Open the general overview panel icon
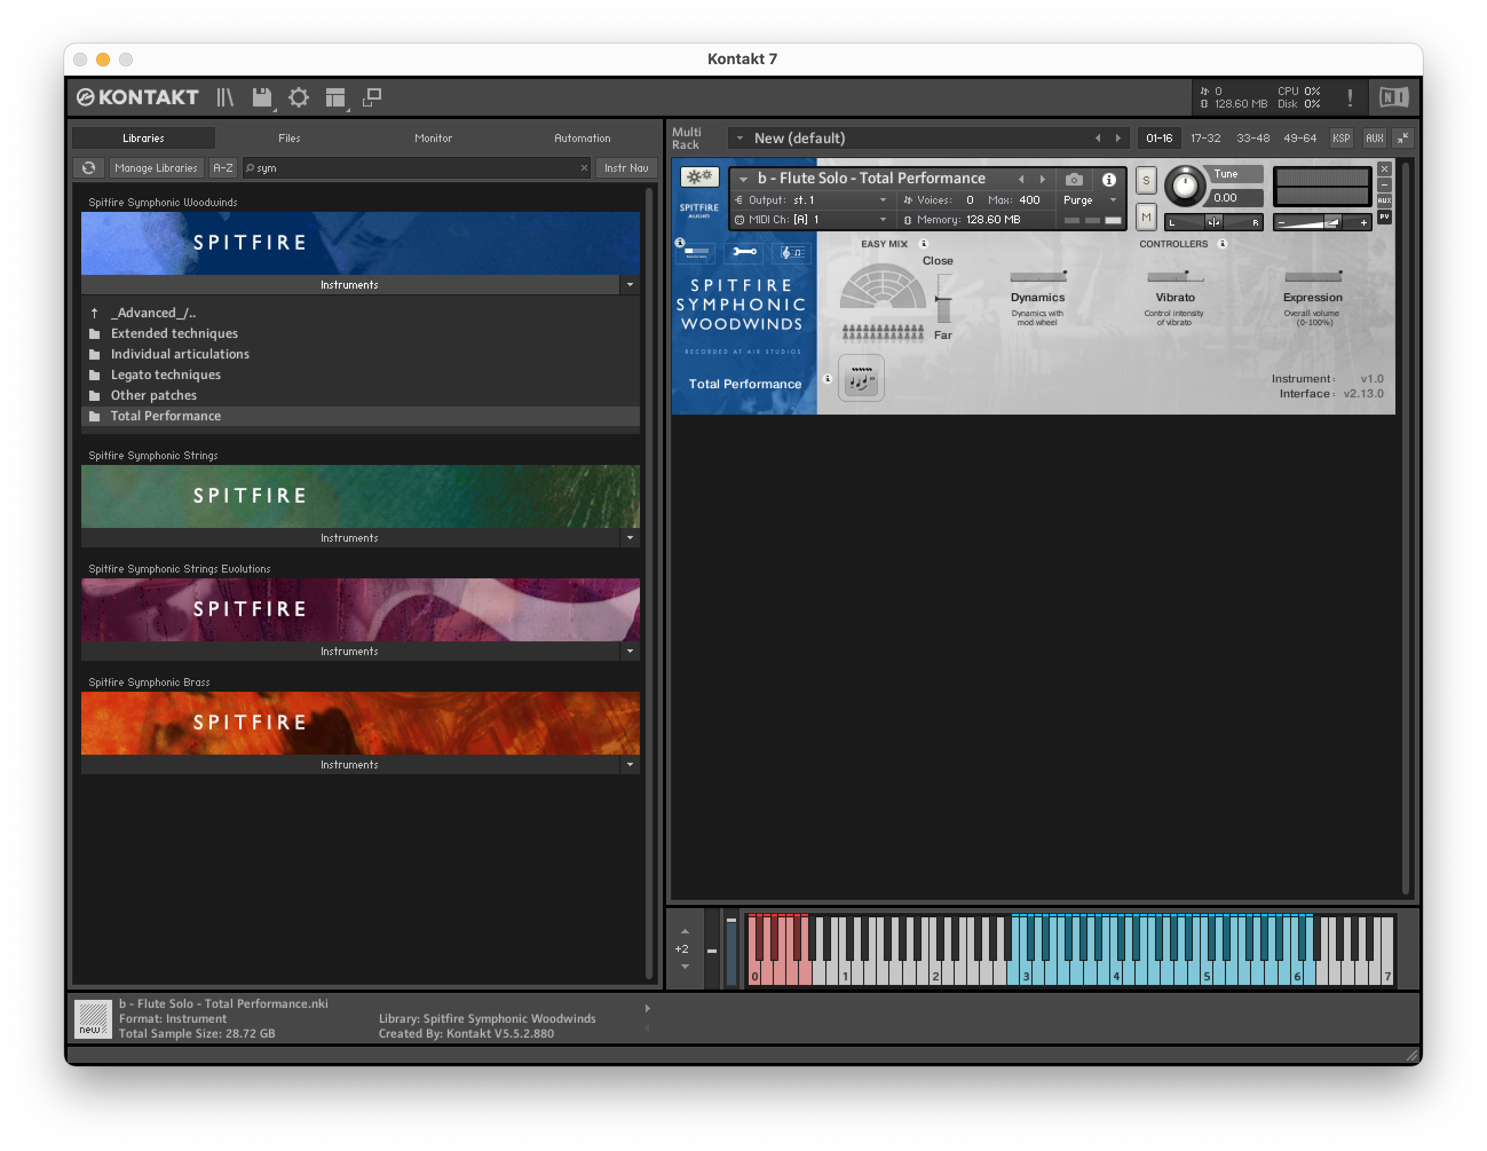 tap(697, 252)
